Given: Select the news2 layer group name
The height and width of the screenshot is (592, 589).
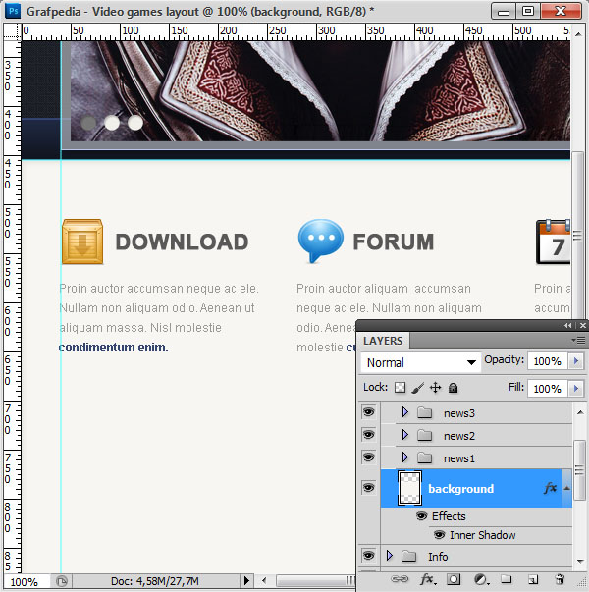Looking at the screenshot, I should (459, 436).
